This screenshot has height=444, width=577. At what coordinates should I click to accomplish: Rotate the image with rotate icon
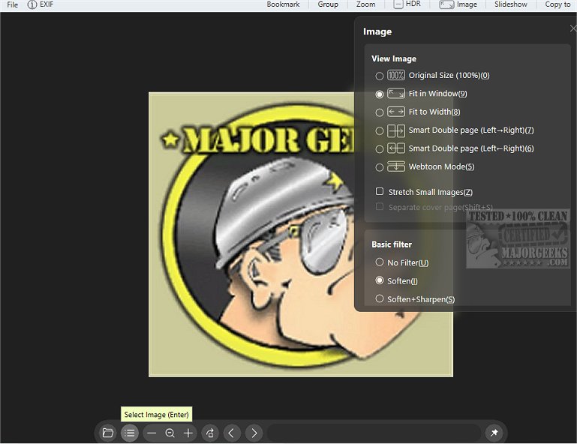[x=210, y=433]
